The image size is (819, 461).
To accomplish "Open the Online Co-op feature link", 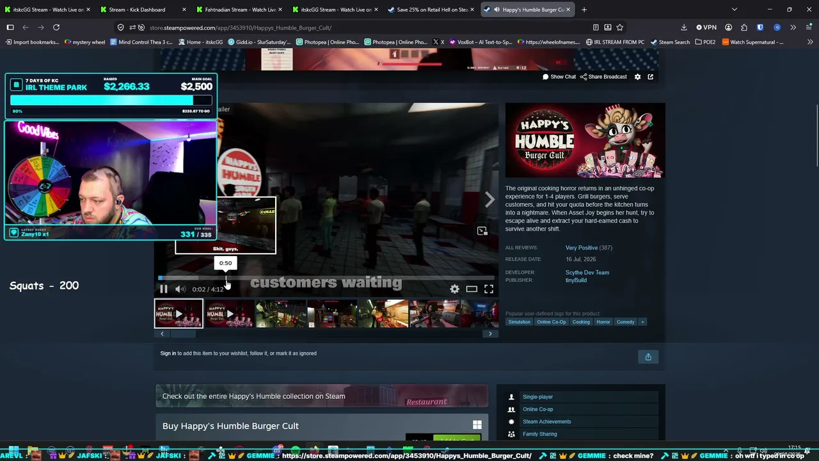I will click(538, 409).
